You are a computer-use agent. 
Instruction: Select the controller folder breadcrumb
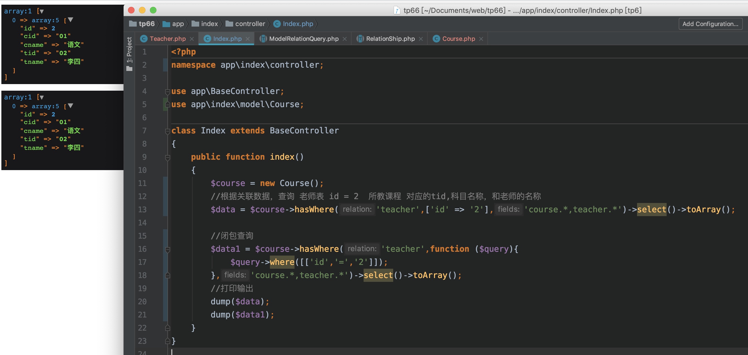click(x=250, y=24)
